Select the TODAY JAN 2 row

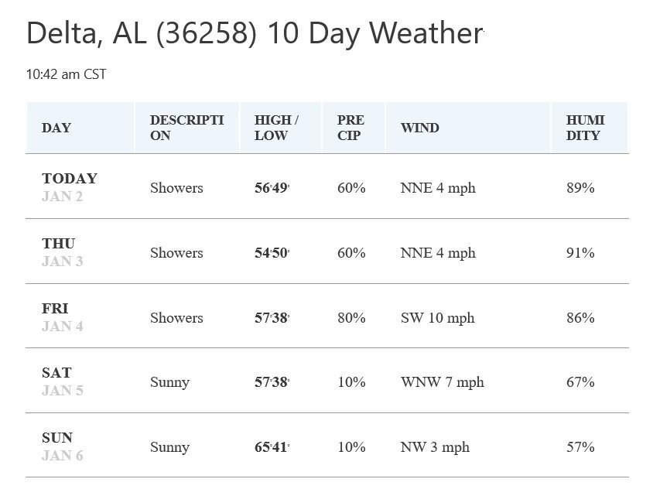327,186
